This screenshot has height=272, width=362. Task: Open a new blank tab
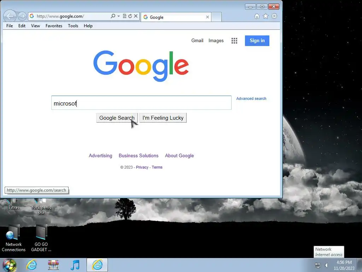click(x=216, y=17)
